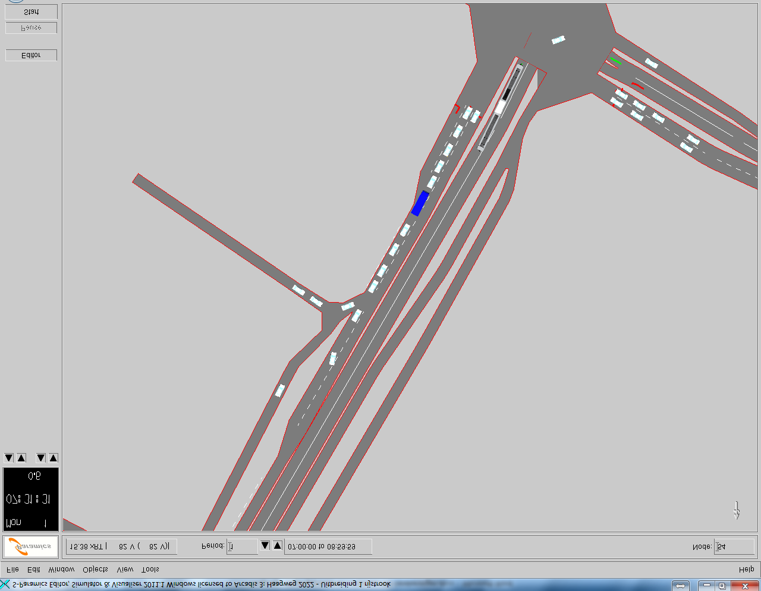This screenshot has width=761, height=591.
Task: Open the Objects menu
Action: [x=96, y=570]
